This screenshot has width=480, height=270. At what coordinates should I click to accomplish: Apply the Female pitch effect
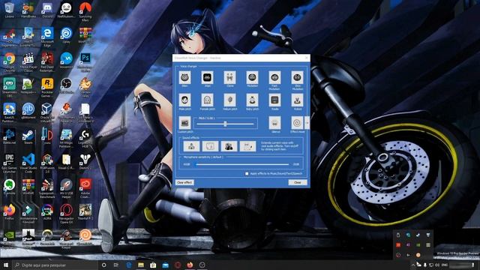point(207,100)
